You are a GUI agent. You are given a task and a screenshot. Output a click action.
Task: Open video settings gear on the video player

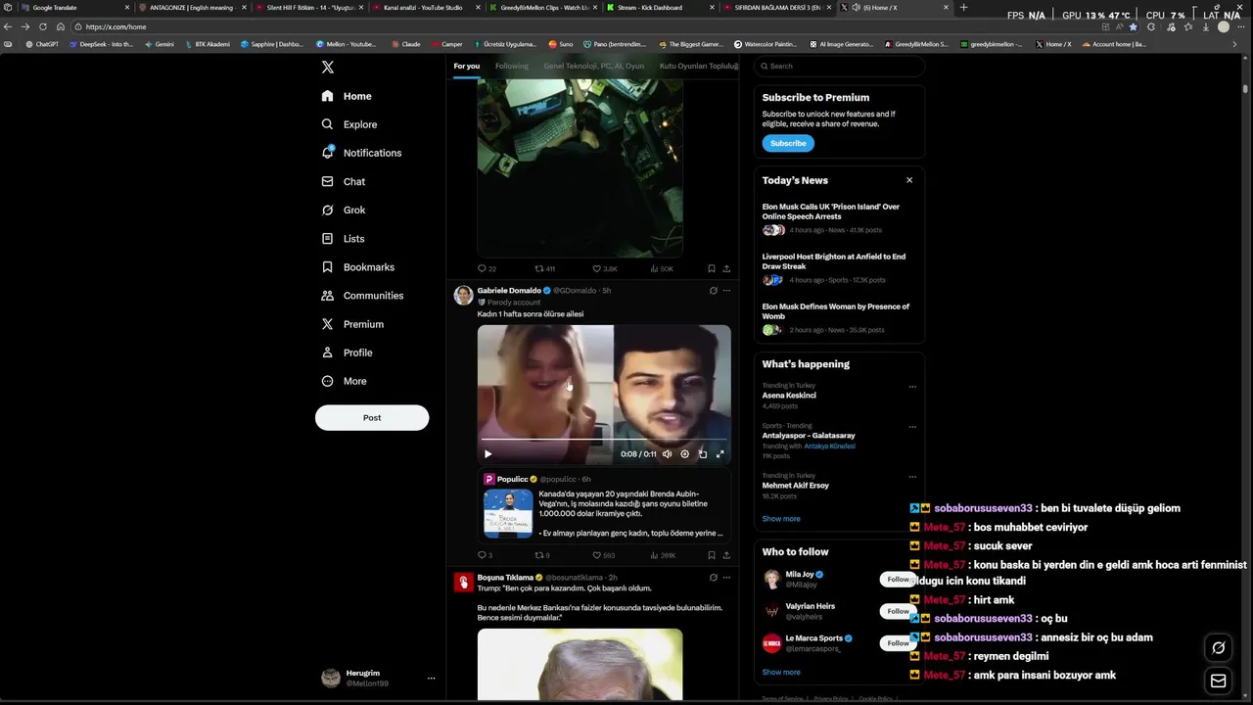684,454
